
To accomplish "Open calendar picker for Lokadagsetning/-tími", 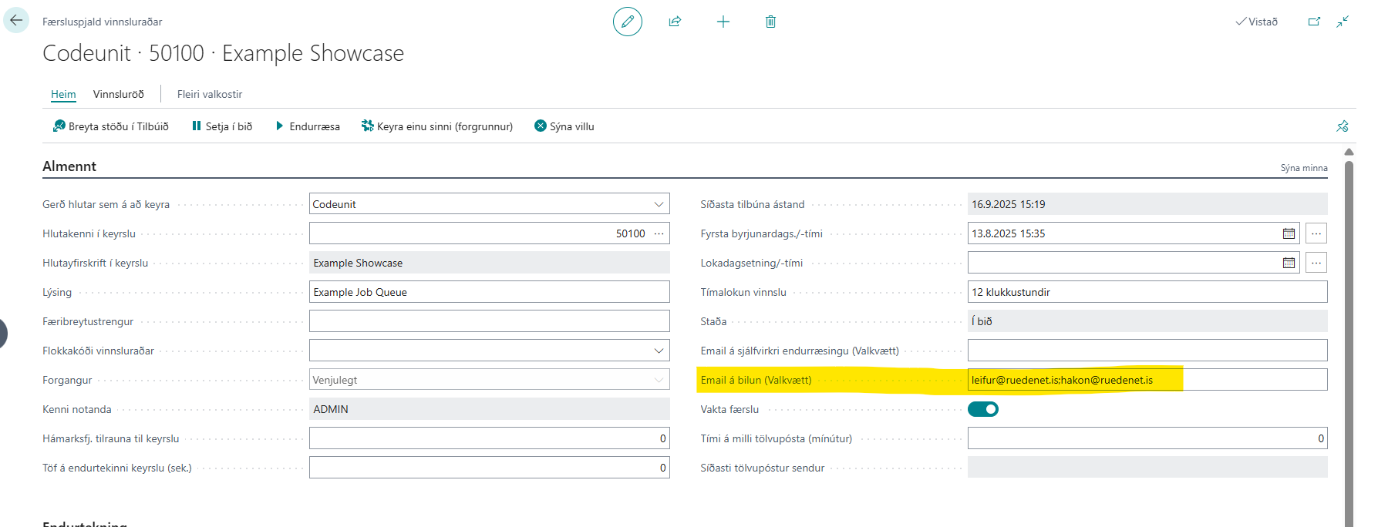I will [x=1289, y=263].
